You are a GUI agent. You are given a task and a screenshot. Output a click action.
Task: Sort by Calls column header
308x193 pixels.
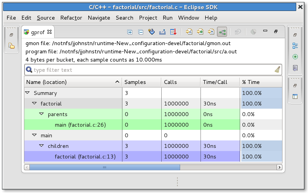tap(181, 82)
